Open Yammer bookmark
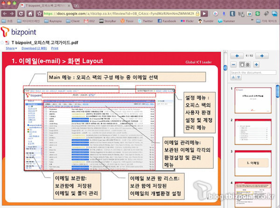This screenshot has width=280, height=208. [226, 21]
